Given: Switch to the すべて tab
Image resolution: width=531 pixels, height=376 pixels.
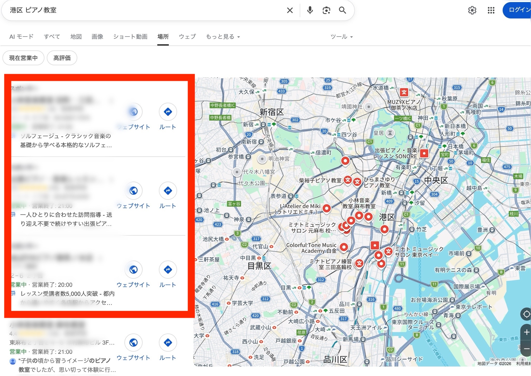Looking at the screenshot, I should tap(52, 37).
